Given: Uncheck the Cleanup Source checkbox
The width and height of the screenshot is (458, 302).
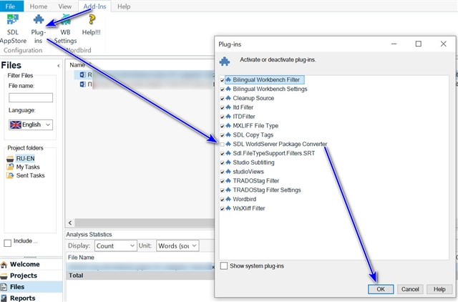Looking at the screenshot, I should point(223,99).
